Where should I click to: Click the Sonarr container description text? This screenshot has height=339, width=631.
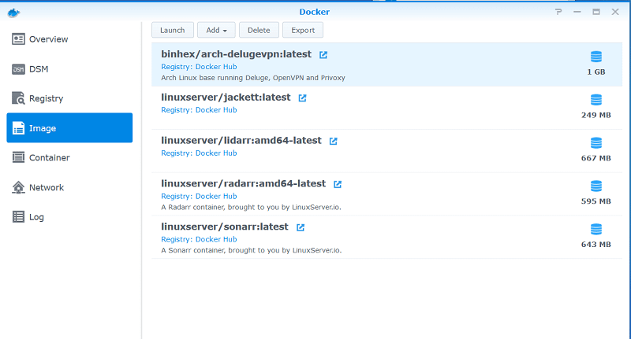[x=252, y=250]
